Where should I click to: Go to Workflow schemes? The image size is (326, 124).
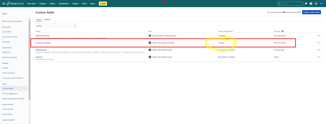[9, 57]
